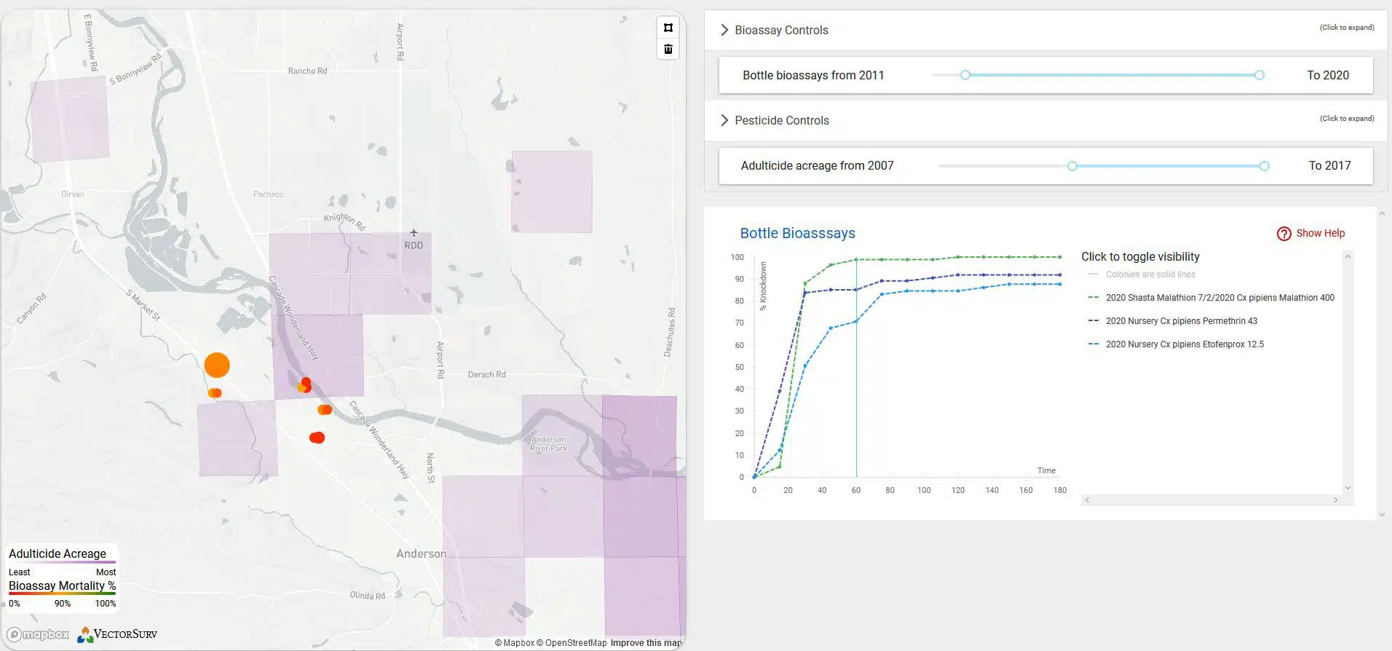Click the 'To 2020' year label
This screenshot has height=651, width=1392.
pyautogui.click(x=1328, y=75)
